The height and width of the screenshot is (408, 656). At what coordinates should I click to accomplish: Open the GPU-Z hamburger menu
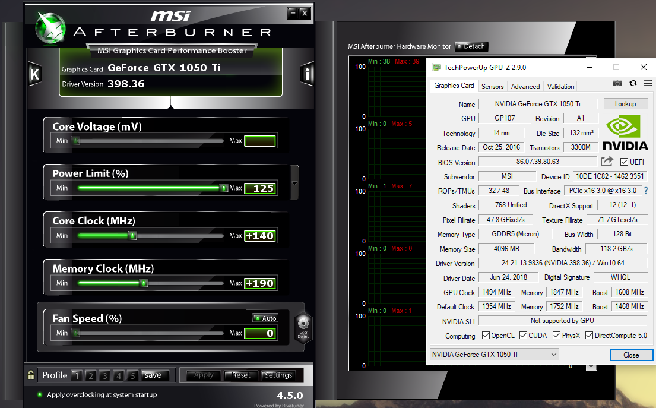tap(648, 83)
